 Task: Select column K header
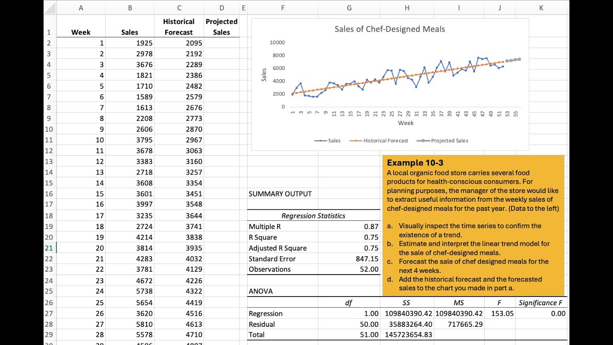541,8
